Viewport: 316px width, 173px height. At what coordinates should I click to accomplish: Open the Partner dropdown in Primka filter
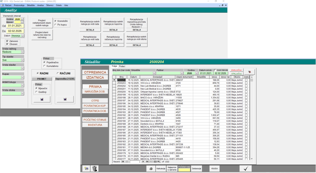pos(185,73)
